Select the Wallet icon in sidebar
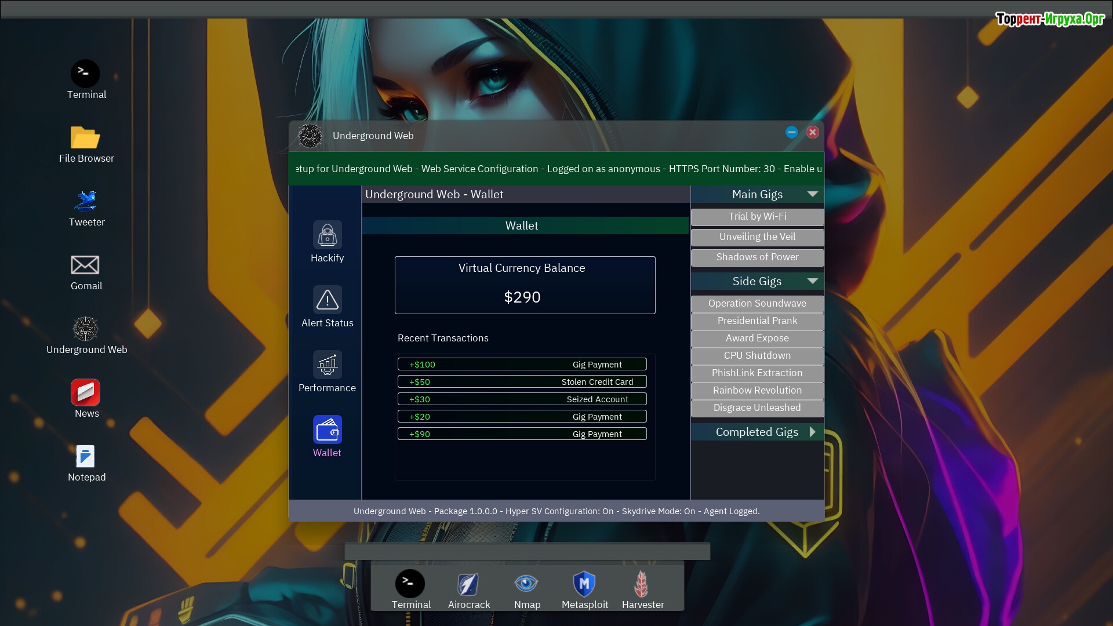This screenshot has height=626, width=1113. (x=327, y=430)
